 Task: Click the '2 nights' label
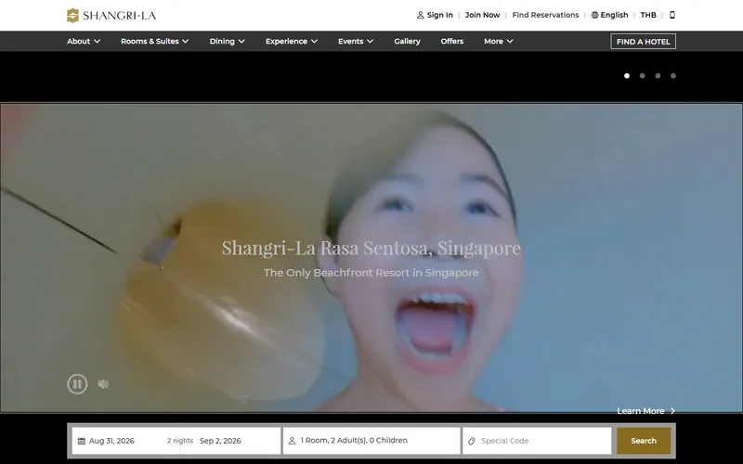pos(180,441)
